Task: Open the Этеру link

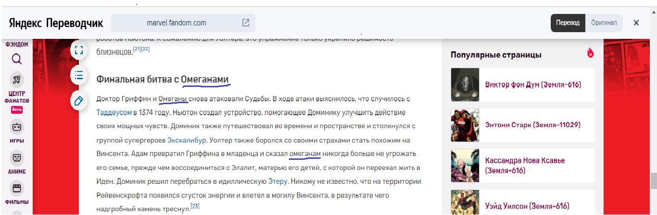Action: coord(278,181)
